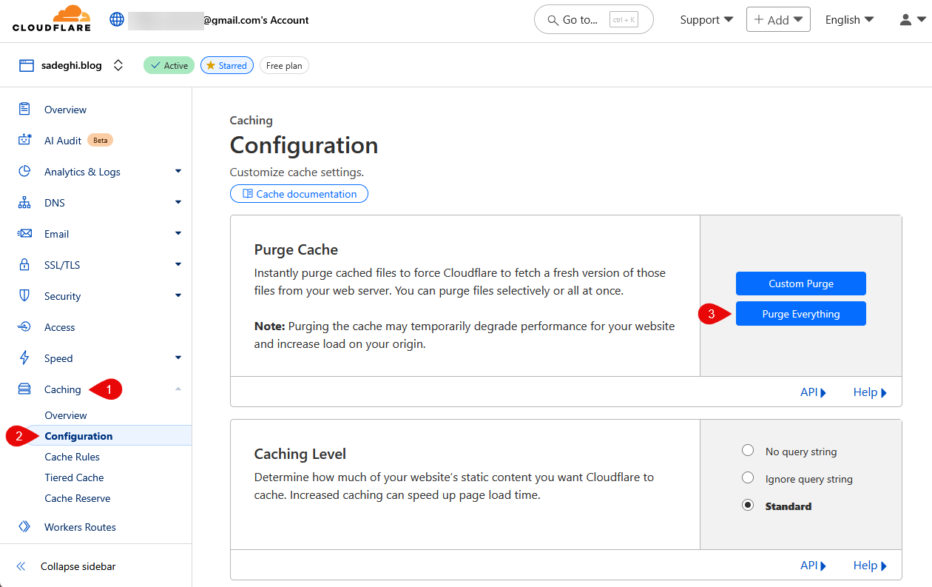Open the Help link under Caching Level

point(870,566)
